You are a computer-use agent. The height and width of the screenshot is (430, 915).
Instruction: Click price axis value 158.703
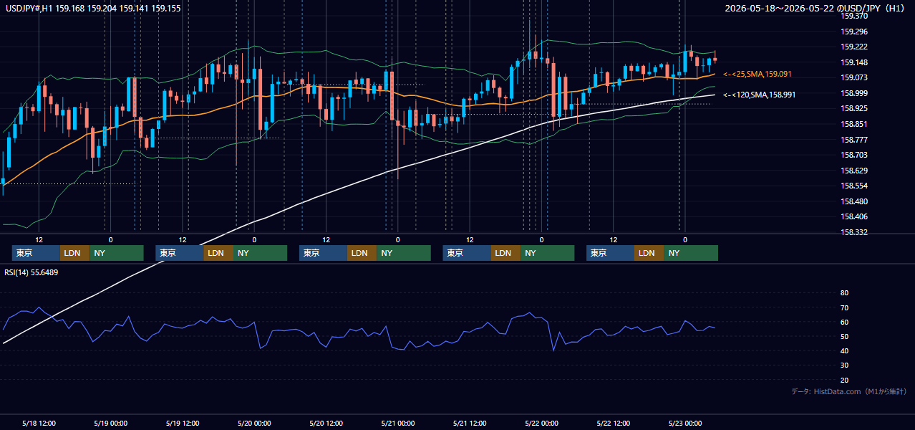pyautogui.click(x=854, y=155)
